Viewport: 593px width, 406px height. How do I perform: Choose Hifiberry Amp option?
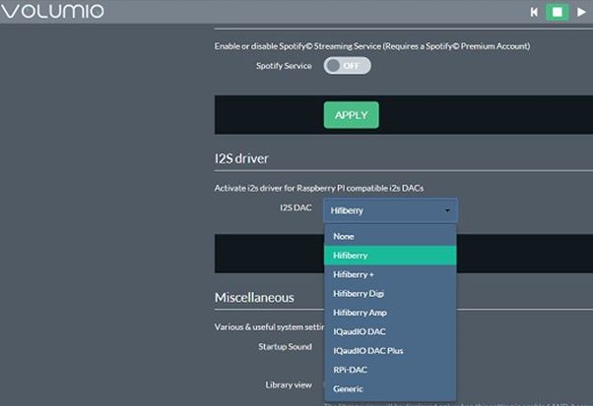[x=390, y=313]
